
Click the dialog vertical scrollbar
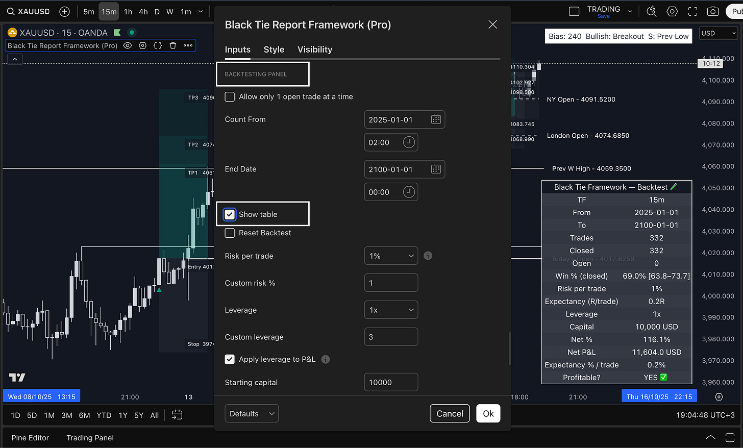[509, 349]
